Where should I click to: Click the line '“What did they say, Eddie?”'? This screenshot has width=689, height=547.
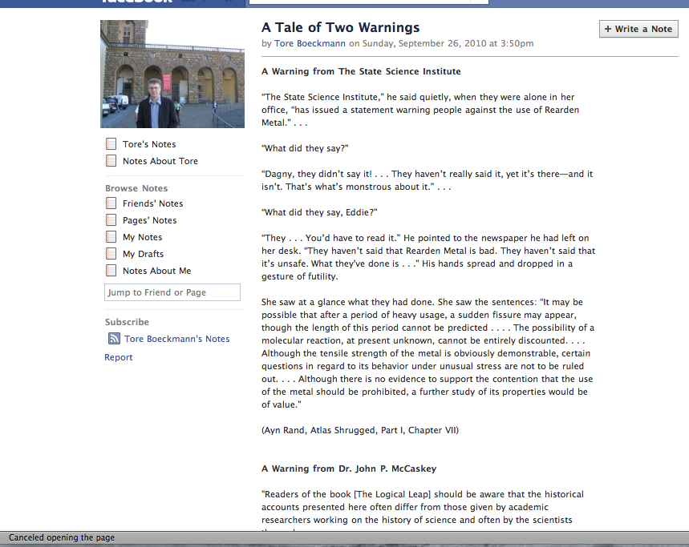click(319, 212)
